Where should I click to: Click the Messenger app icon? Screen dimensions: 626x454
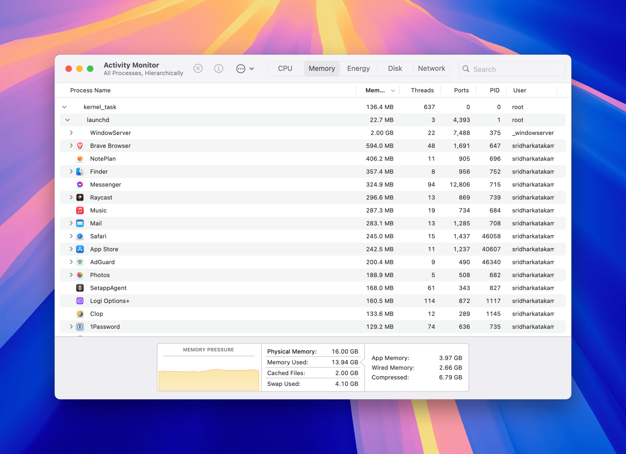[80, 184]
